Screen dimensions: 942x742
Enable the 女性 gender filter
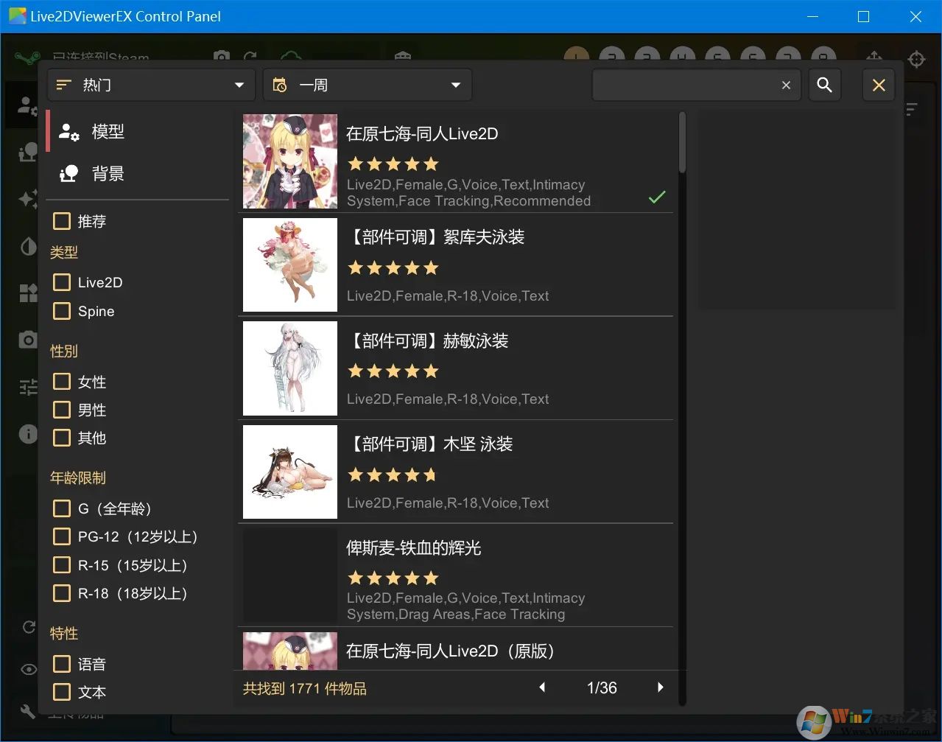coord(62,382)
